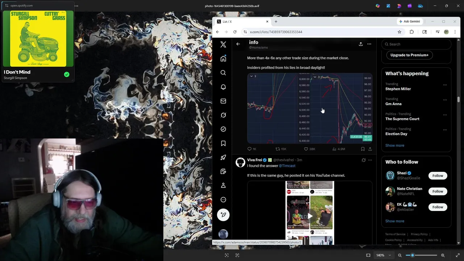This screenshot has height=261, width=464.
Task: Follow EK @ekballer
Action: (x=438, y=207)
